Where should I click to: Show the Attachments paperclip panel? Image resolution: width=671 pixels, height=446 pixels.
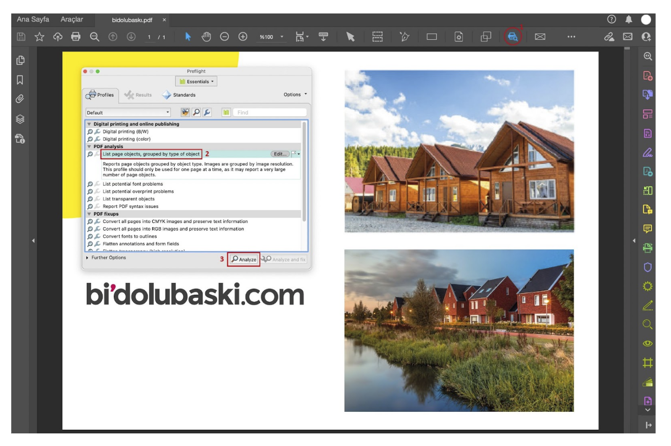[x=20, y=99]
